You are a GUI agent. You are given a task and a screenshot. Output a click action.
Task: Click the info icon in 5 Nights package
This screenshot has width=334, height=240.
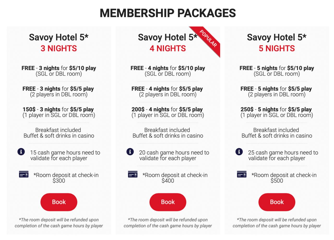[239, 152]
